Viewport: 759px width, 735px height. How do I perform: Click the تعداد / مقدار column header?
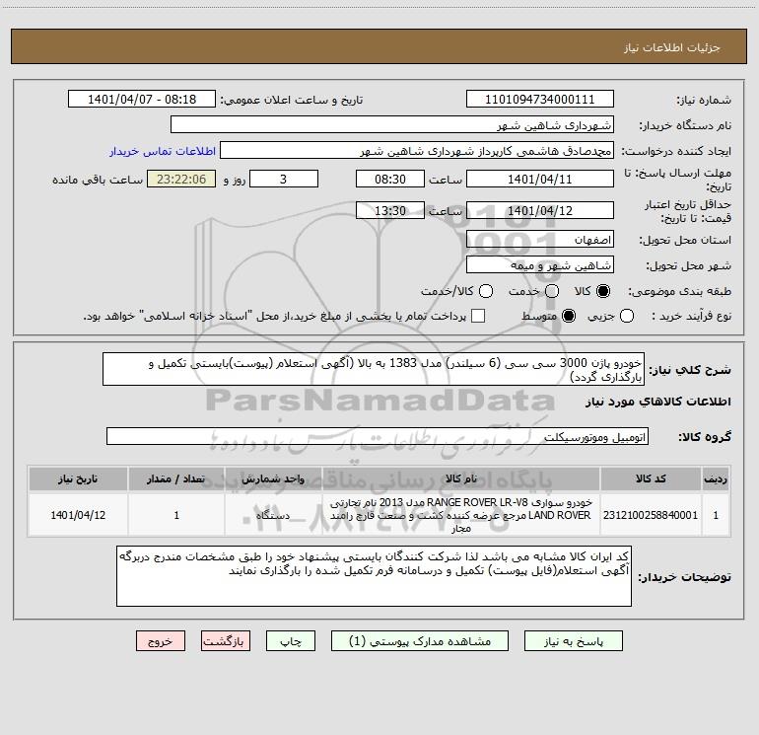point(176,478)
